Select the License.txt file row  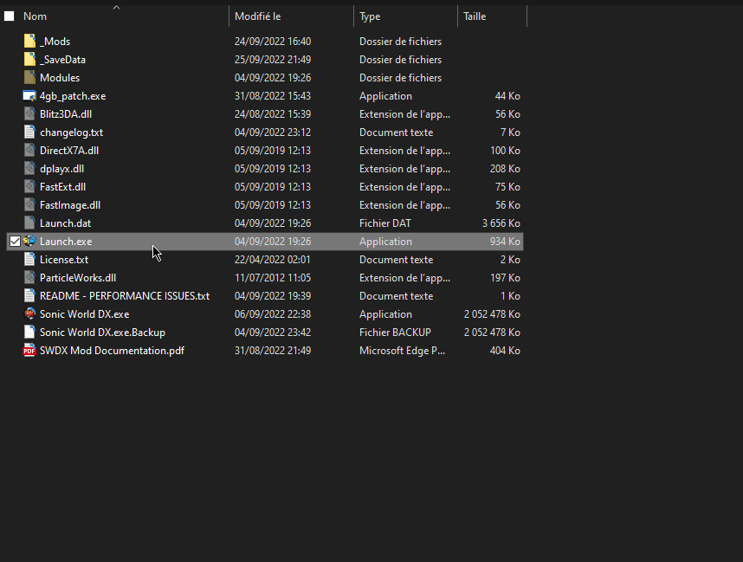[62, 259]
